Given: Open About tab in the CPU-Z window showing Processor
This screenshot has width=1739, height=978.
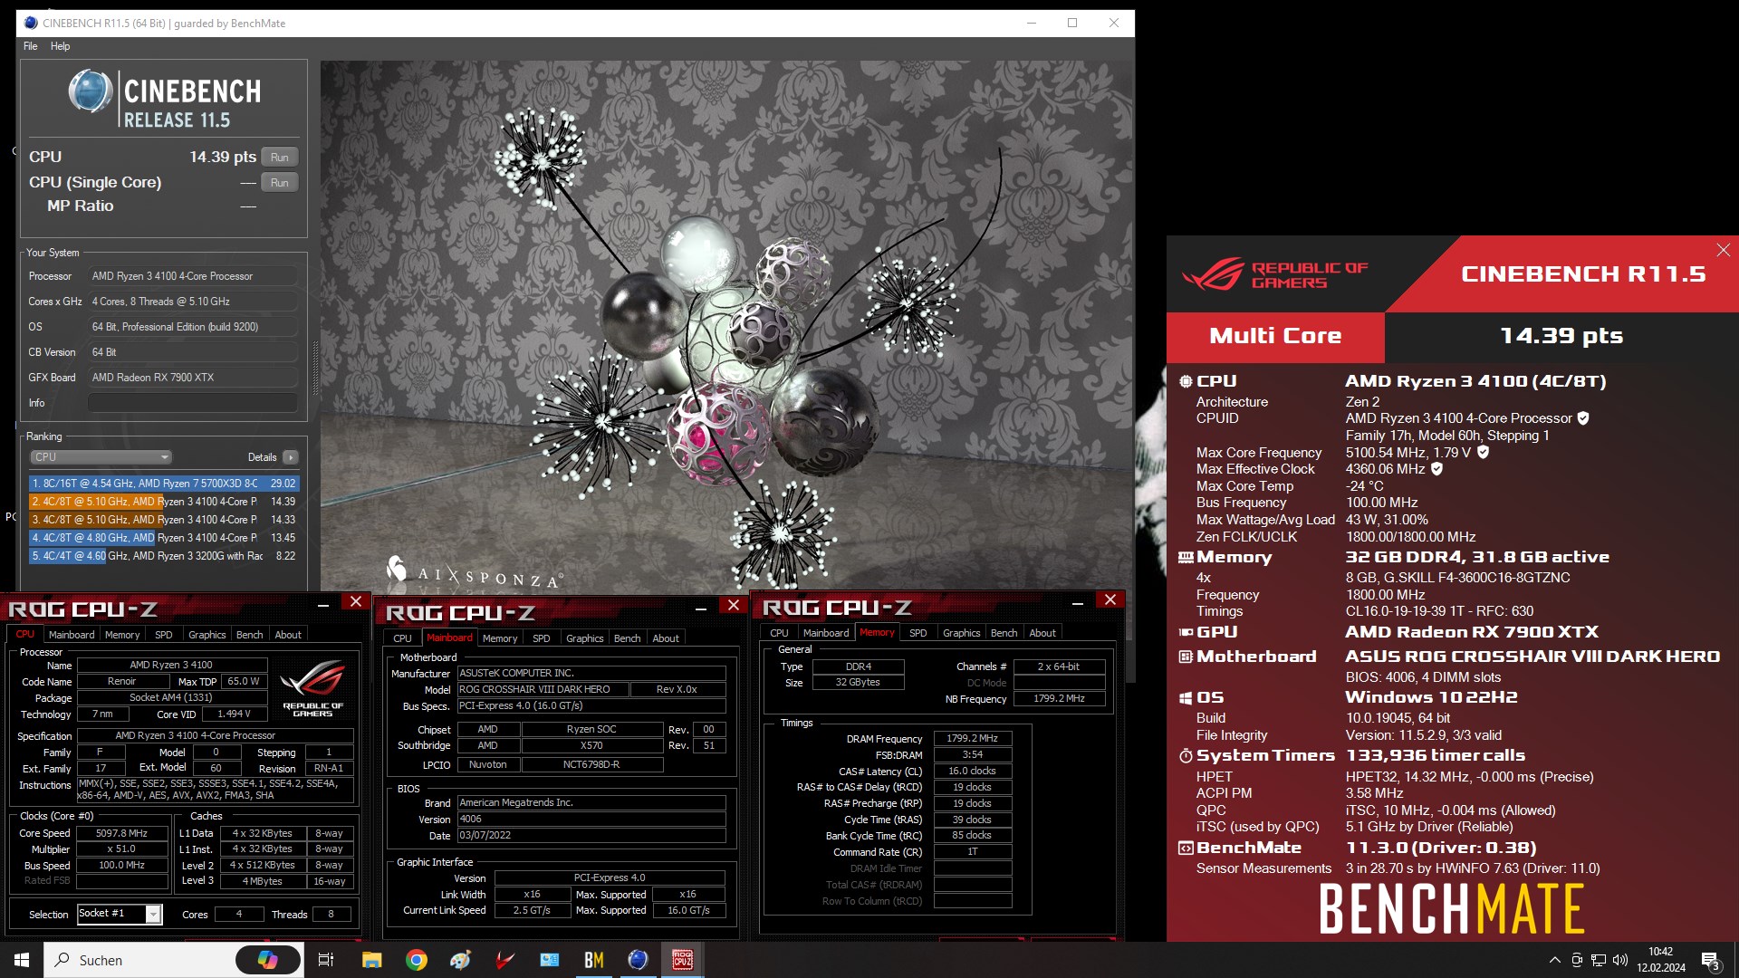Looking at the screenshot, I should [288, 635].
